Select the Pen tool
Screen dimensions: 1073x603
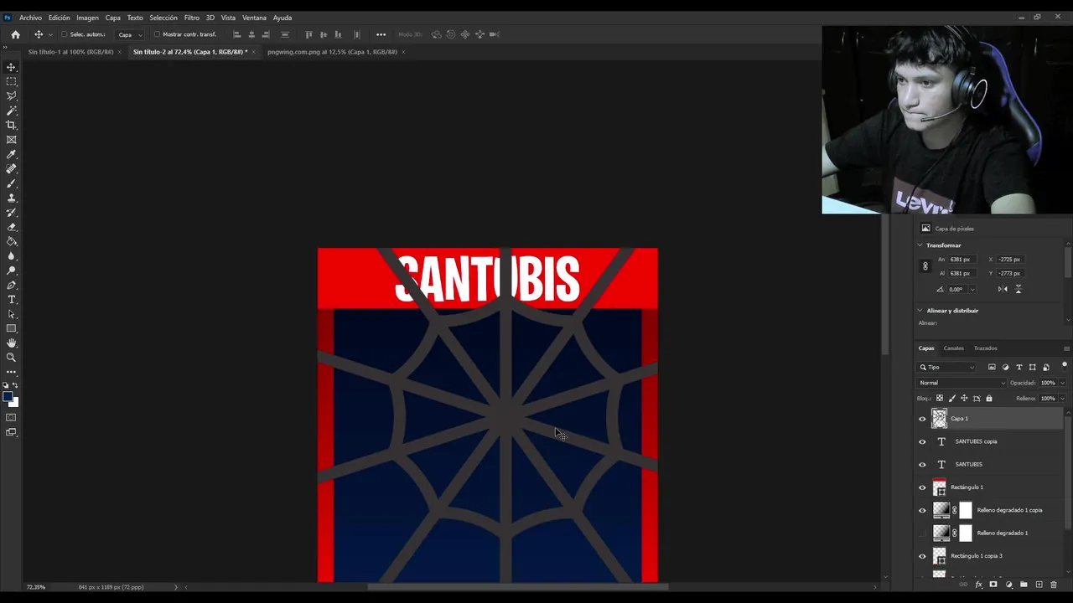click(11, 286)
